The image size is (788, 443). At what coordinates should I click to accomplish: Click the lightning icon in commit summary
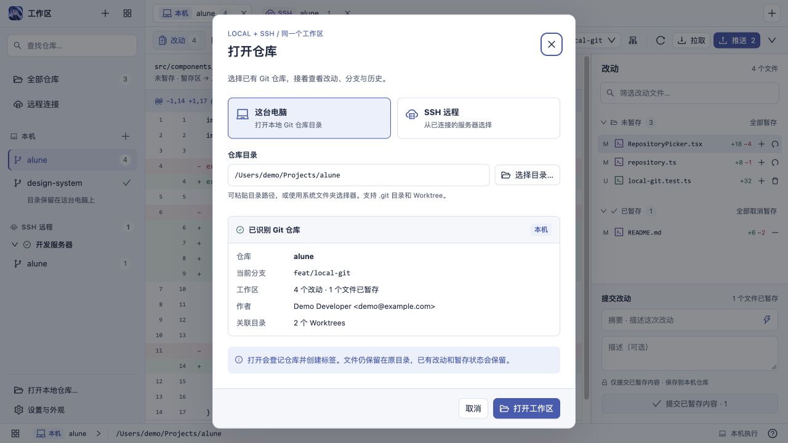coord(767,320)
